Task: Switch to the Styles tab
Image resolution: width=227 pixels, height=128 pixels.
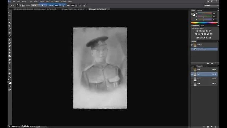Action: [203, 26]
